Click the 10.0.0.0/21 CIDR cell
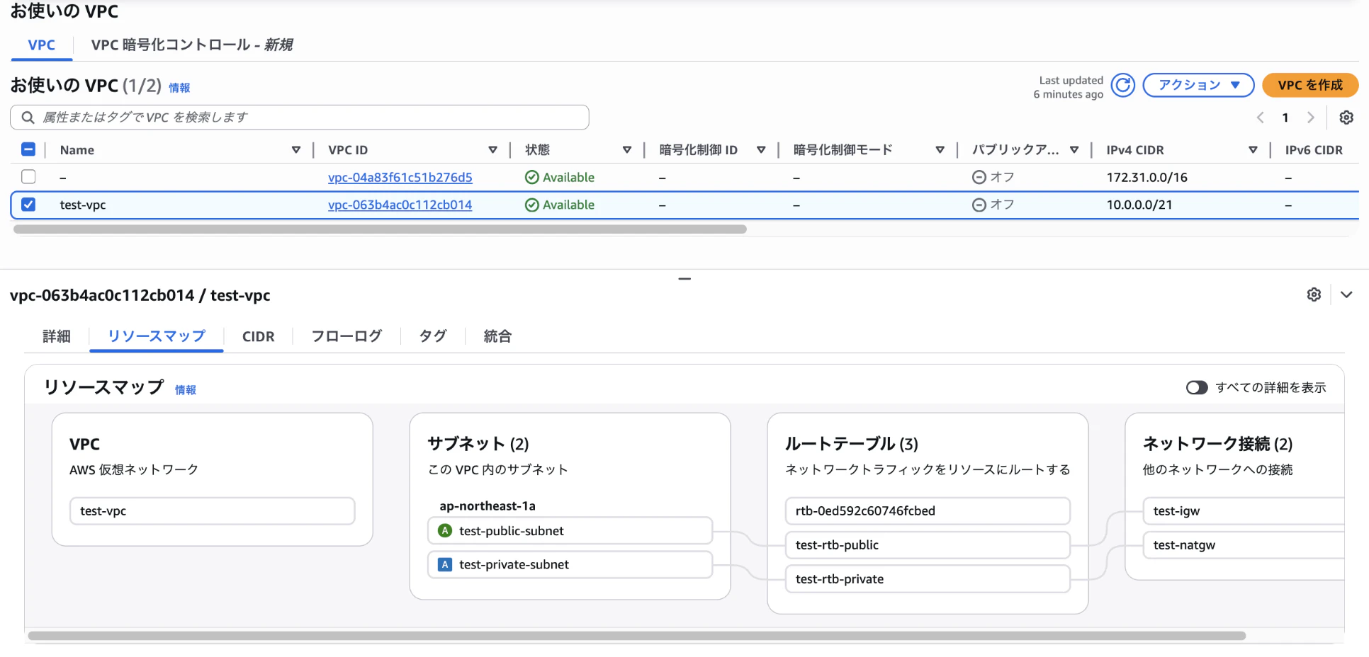This screenshot has width=1369, height=657. (1139, 205)
